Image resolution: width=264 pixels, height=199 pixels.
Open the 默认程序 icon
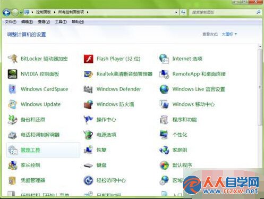pos(164,165)
